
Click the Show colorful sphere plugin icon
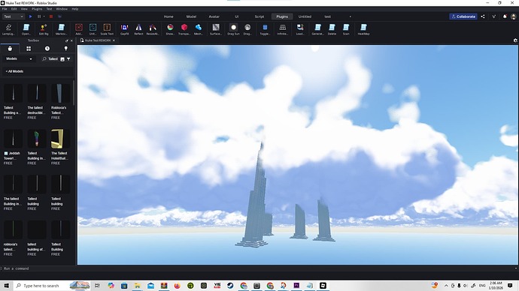[170, 29]
